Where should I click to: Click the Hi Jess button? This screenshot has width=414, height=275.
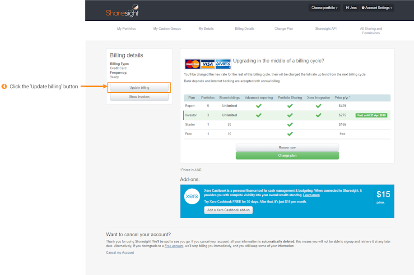(x=351, y=8)
